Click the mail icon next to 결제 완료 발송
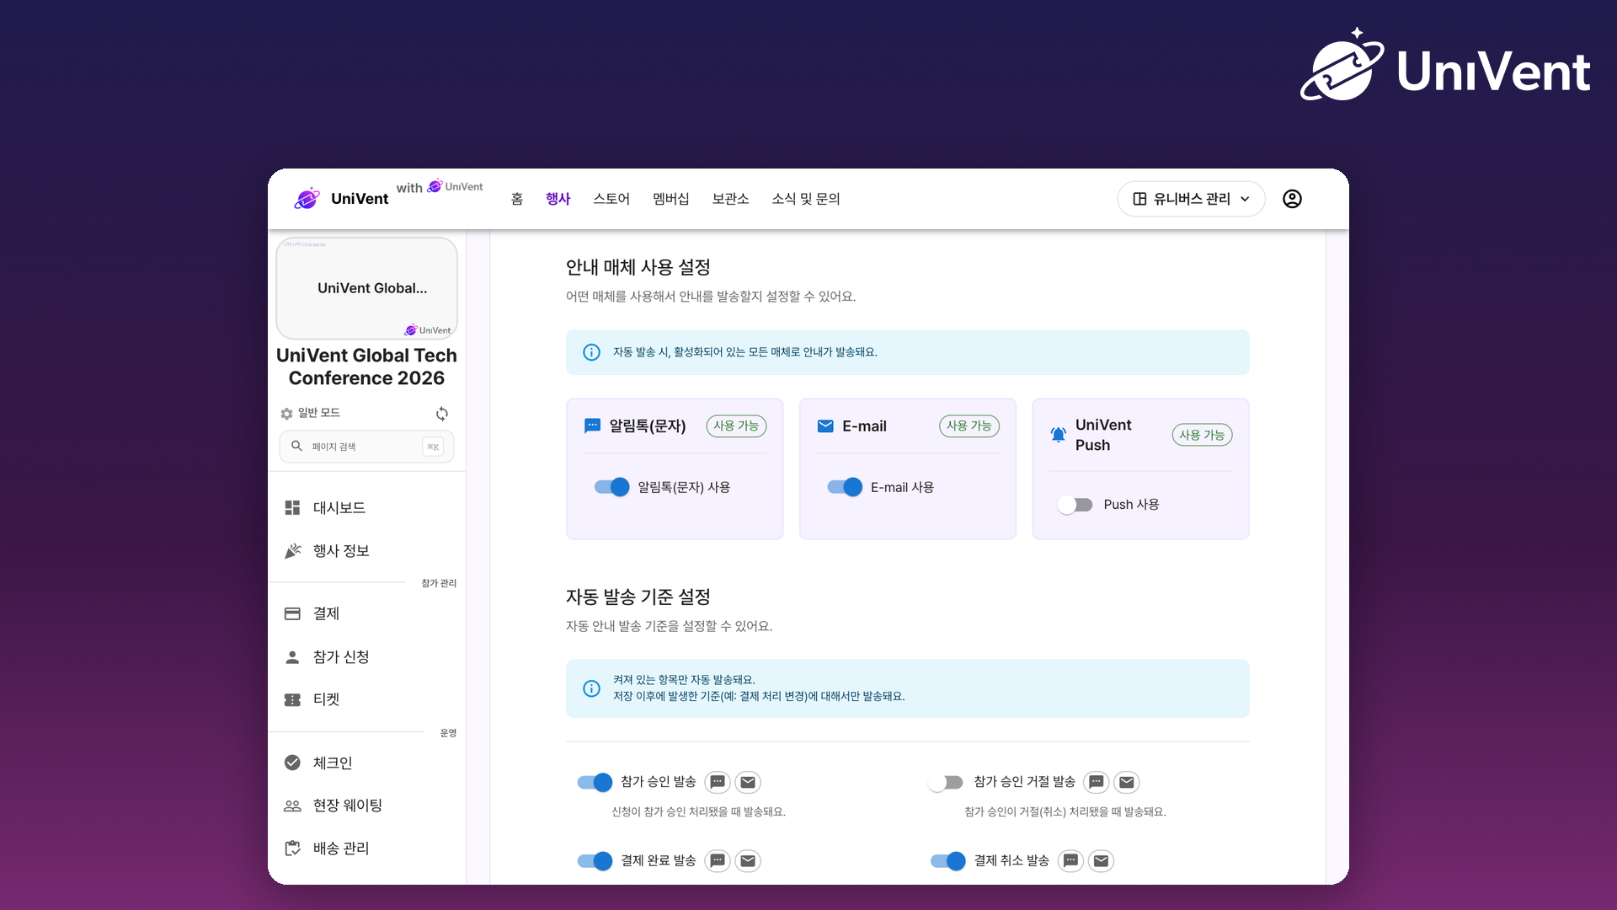 [x=748, y=860]
